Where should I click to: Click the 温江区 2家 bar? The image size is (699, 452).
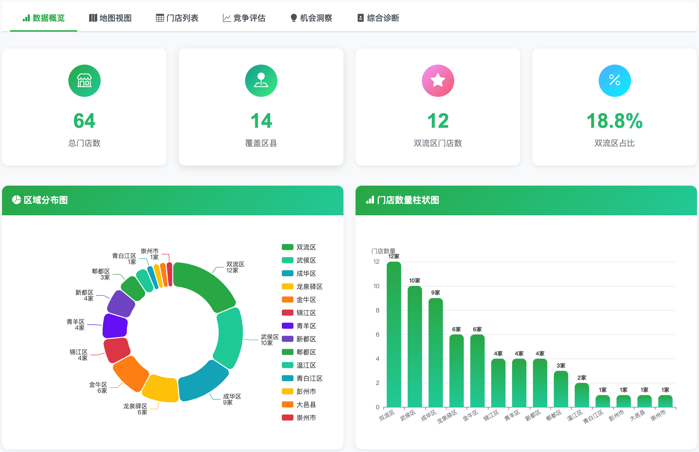[x=582, y=395]
